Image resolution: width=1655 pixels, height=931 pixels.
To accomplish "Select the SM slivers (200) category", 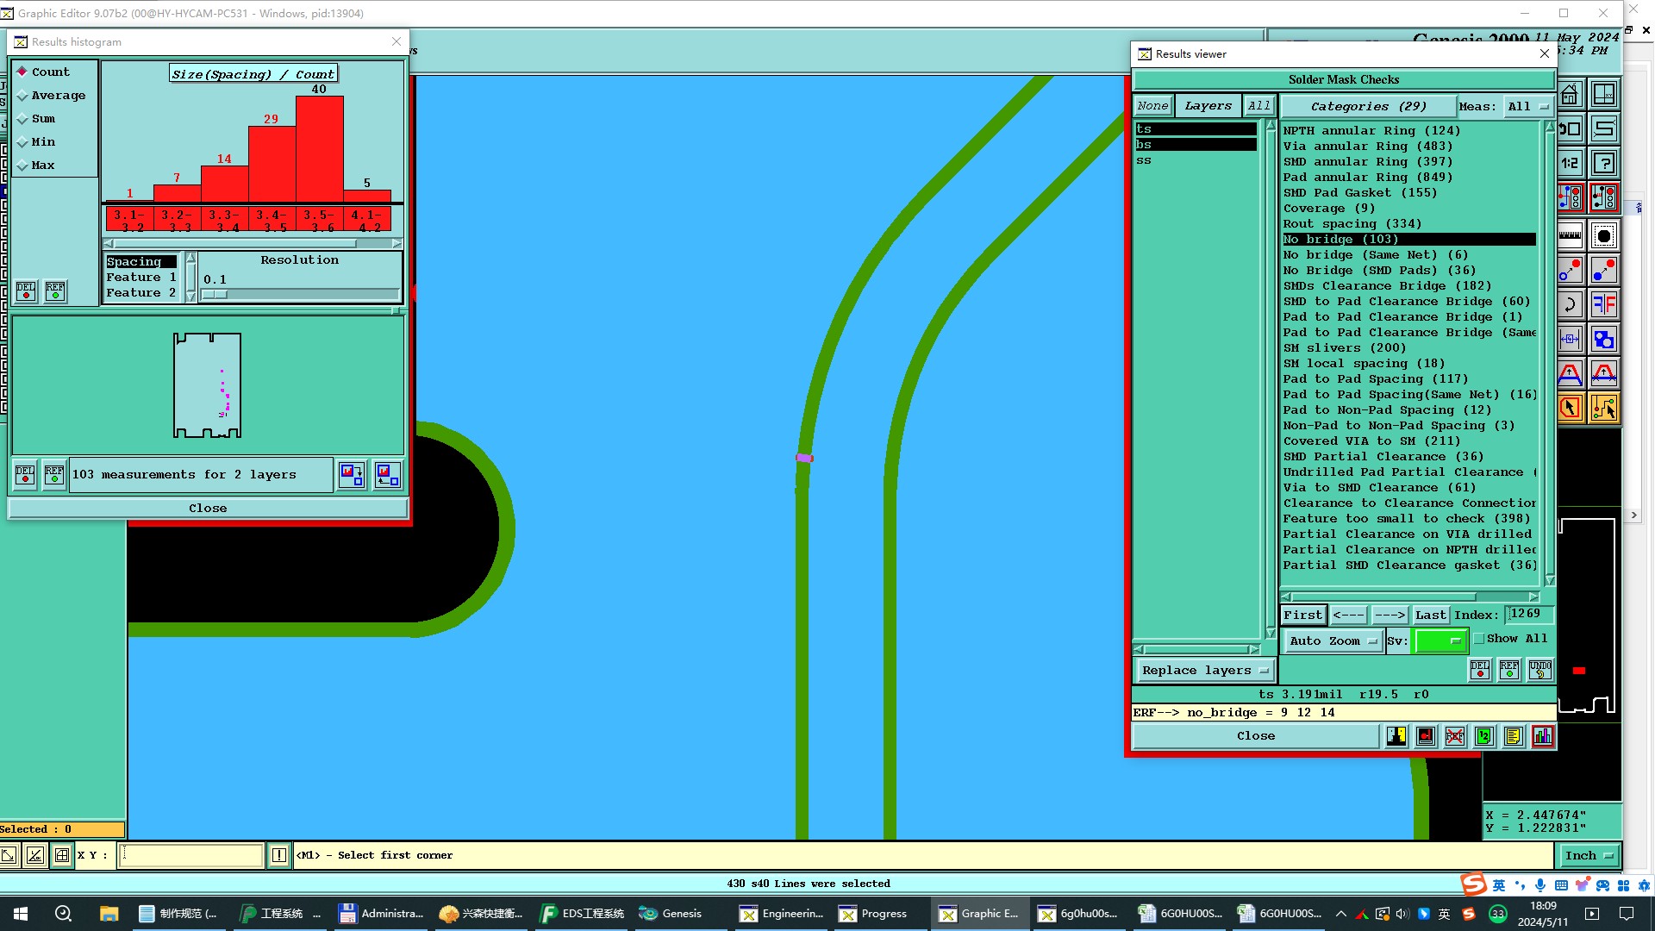I will pyautogui.click(x=1344, y=347).
